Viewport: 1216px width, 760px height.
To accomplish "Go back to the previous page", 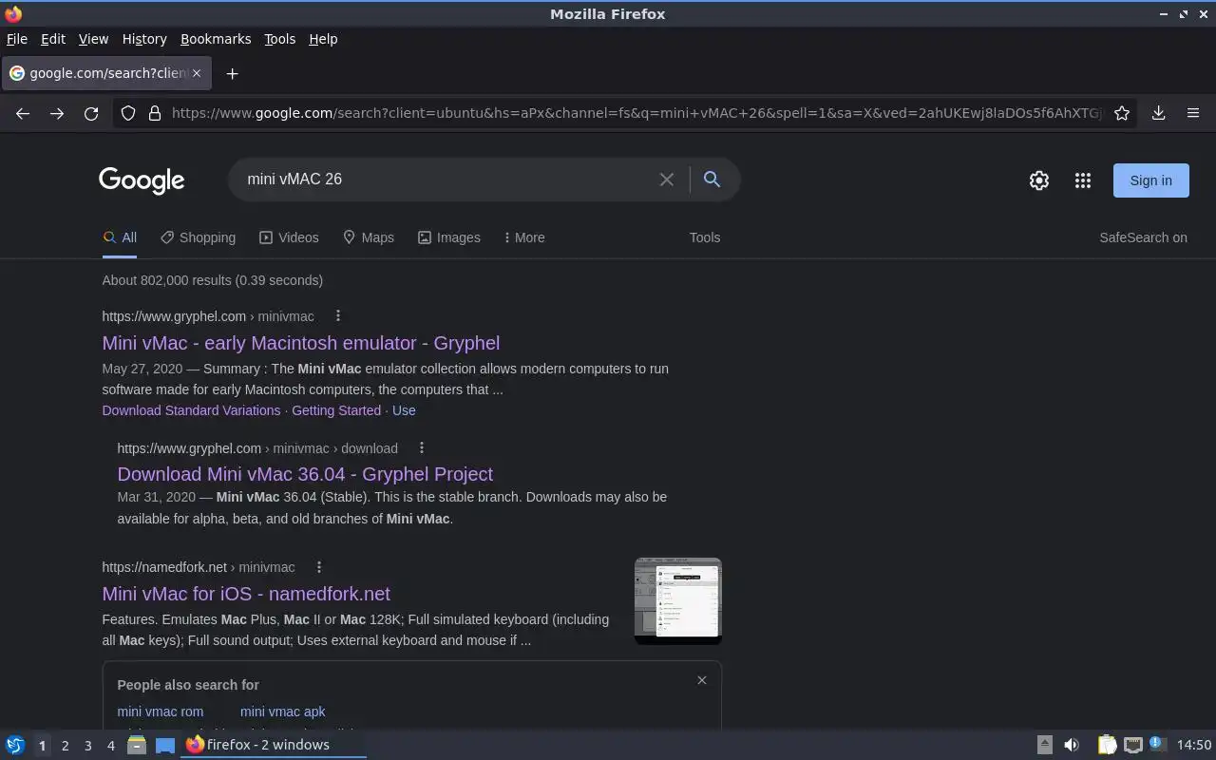I will coord(23,113).
